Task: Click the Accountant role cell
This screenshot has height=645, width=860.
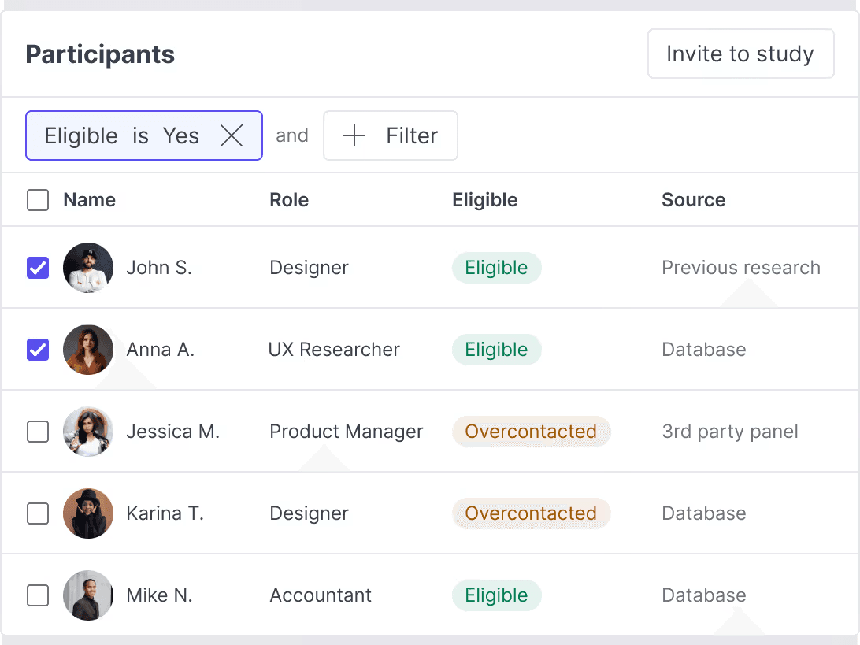Action: tap(321, 595)
